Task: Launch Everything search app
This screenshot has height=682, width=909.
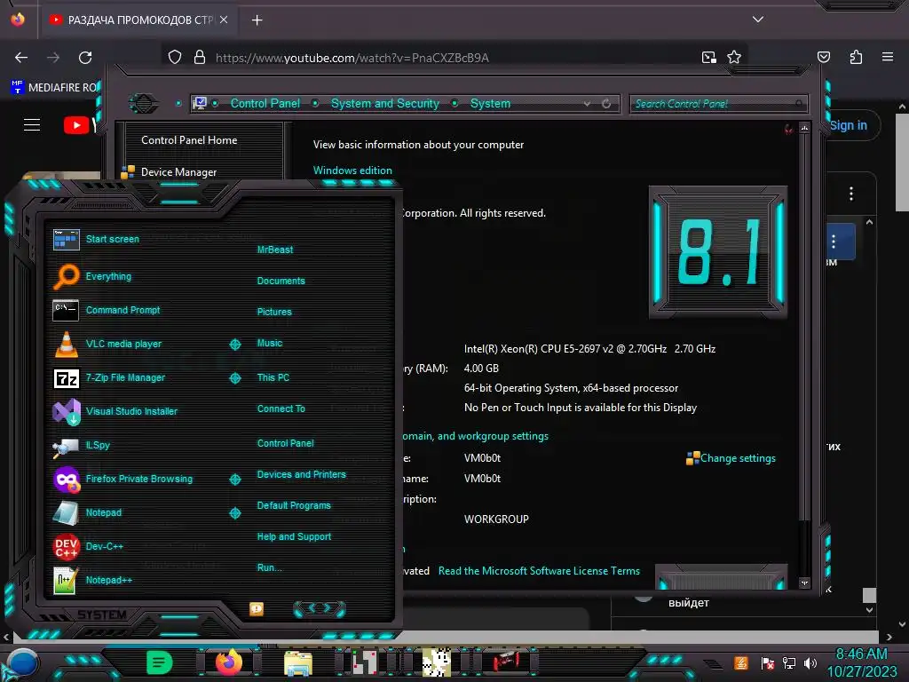Action: 92,276
